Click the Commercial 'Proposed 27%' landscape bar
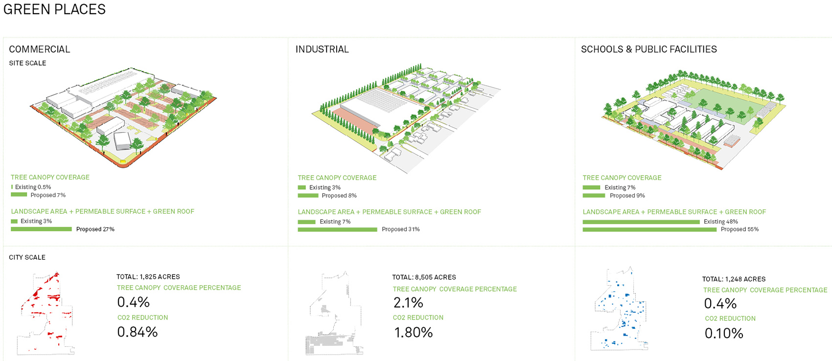 click(x=41, y=229)
